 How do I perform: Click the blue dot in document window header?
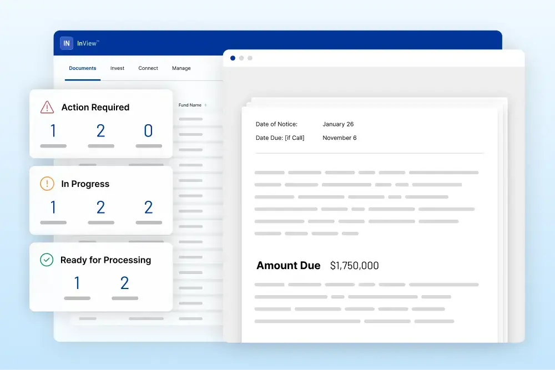point(233,58)
